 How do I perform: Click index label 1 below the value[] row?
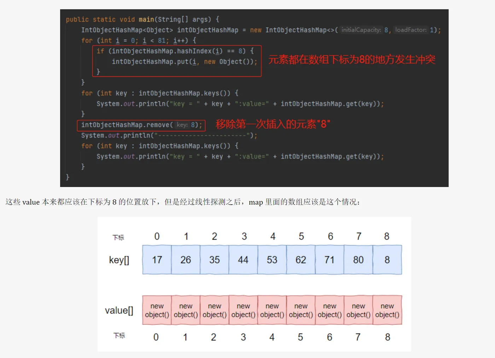point(185,337)
